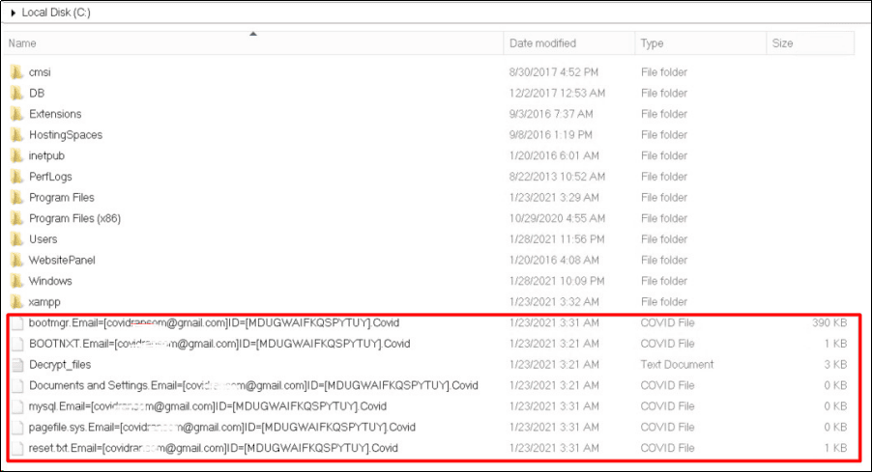Screen dimensions: 873x473
Task: Select the HostingSpaces folder icon
Action: tap(16, 134)
